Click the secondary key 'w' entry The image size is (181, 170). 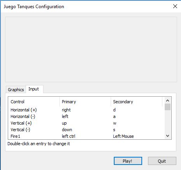point(115,123)
